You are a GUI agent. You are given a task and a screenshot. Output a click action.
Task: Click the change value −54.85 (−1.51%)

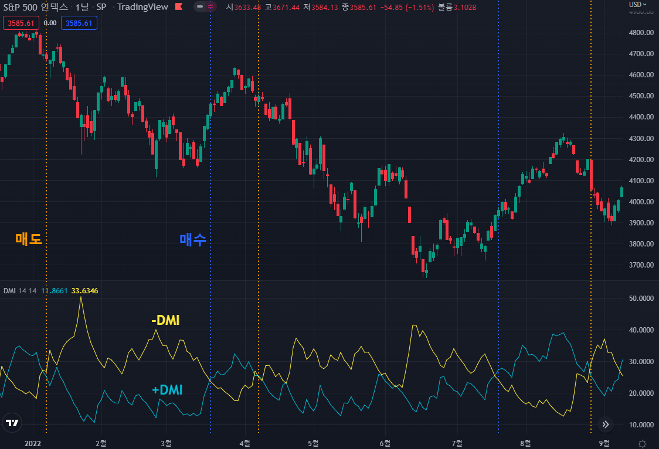407,7
